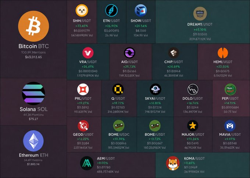Image resolution: width=250 pixels, height=178 pixels.
Task: Select the SHIH/USDT pair name
Action: 82,21
